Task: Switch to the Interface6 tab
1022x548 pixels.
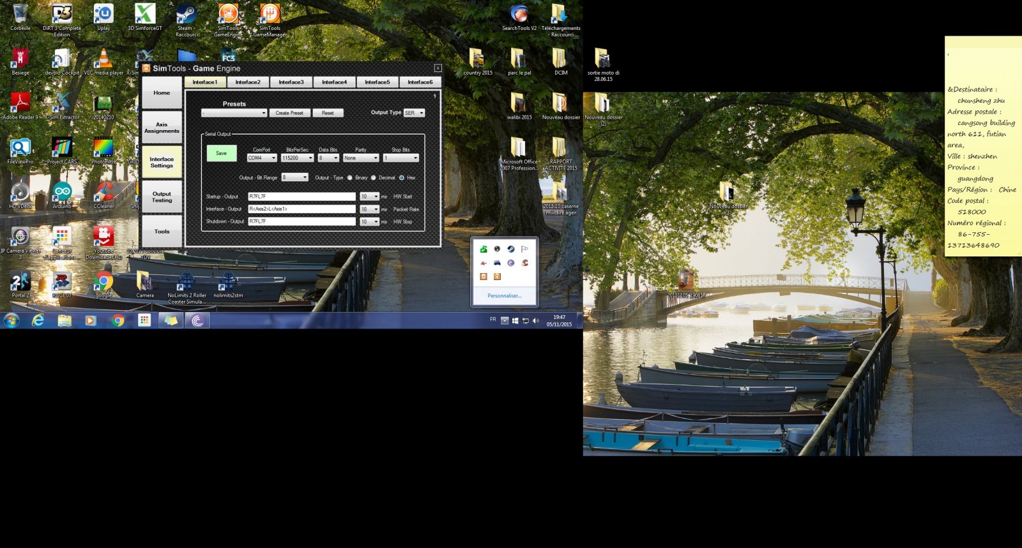Action: point(420,82)
